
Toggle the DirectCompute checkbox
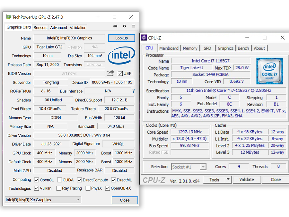[79, 180]
